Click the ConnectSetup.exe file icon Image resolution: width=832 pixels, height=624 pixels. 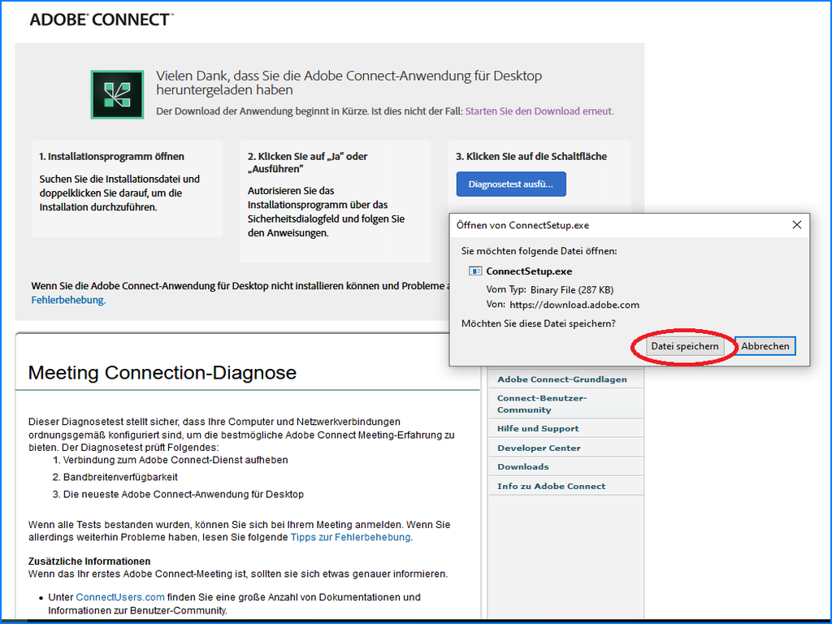pyautogui.click(x=475, y=271)
